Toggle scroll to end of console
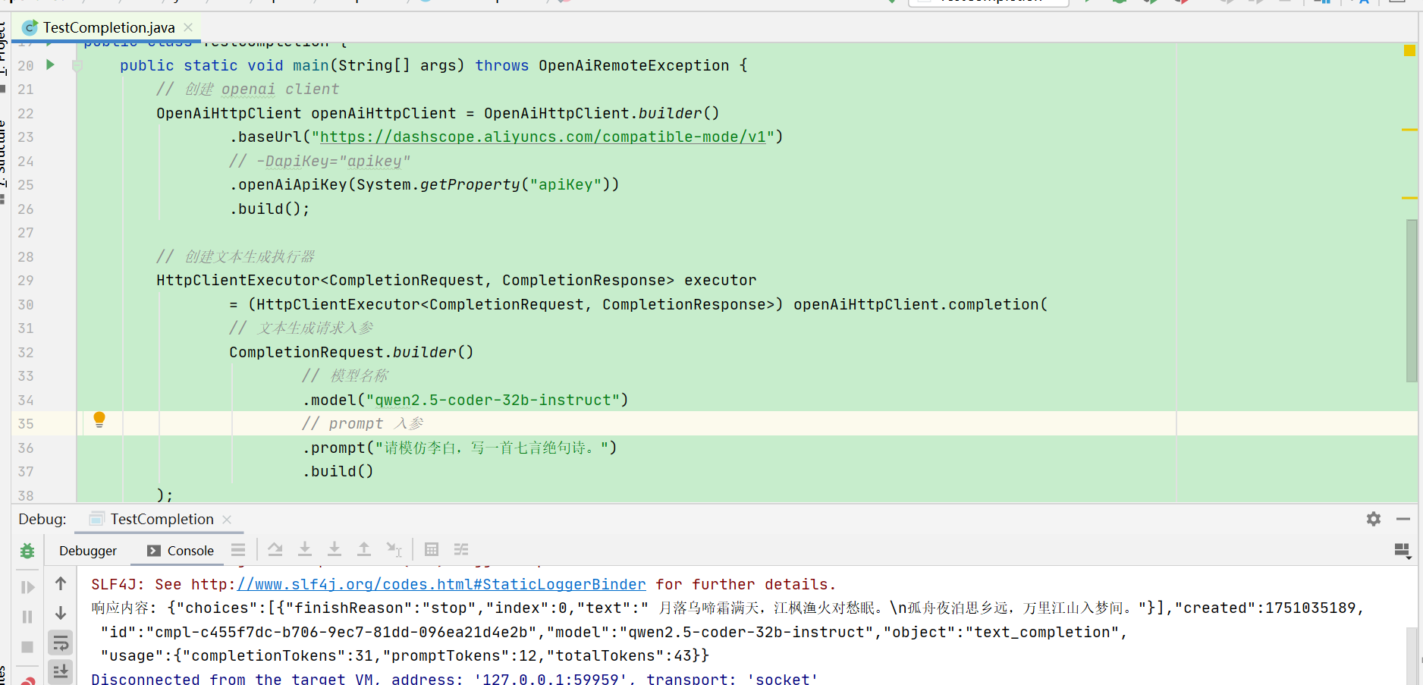The image size is (1423, 685). click(61, 672)
